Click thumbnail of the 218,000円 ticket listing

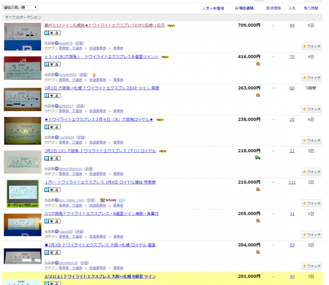pyautogui.click(x=22, y=162)
